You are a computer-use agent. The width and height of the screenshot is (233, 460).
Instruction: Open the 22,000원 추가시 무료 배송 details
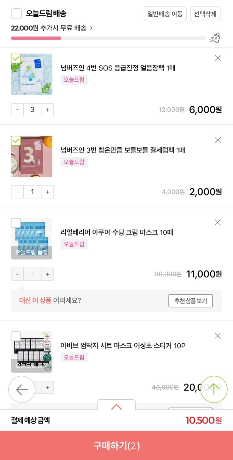pyautogui.click(x=52, y=28)
